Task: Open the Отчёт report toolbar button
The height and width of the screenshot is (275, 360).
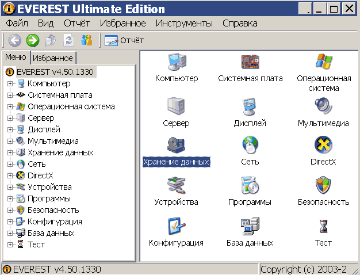Action: (x=124, y=40)
